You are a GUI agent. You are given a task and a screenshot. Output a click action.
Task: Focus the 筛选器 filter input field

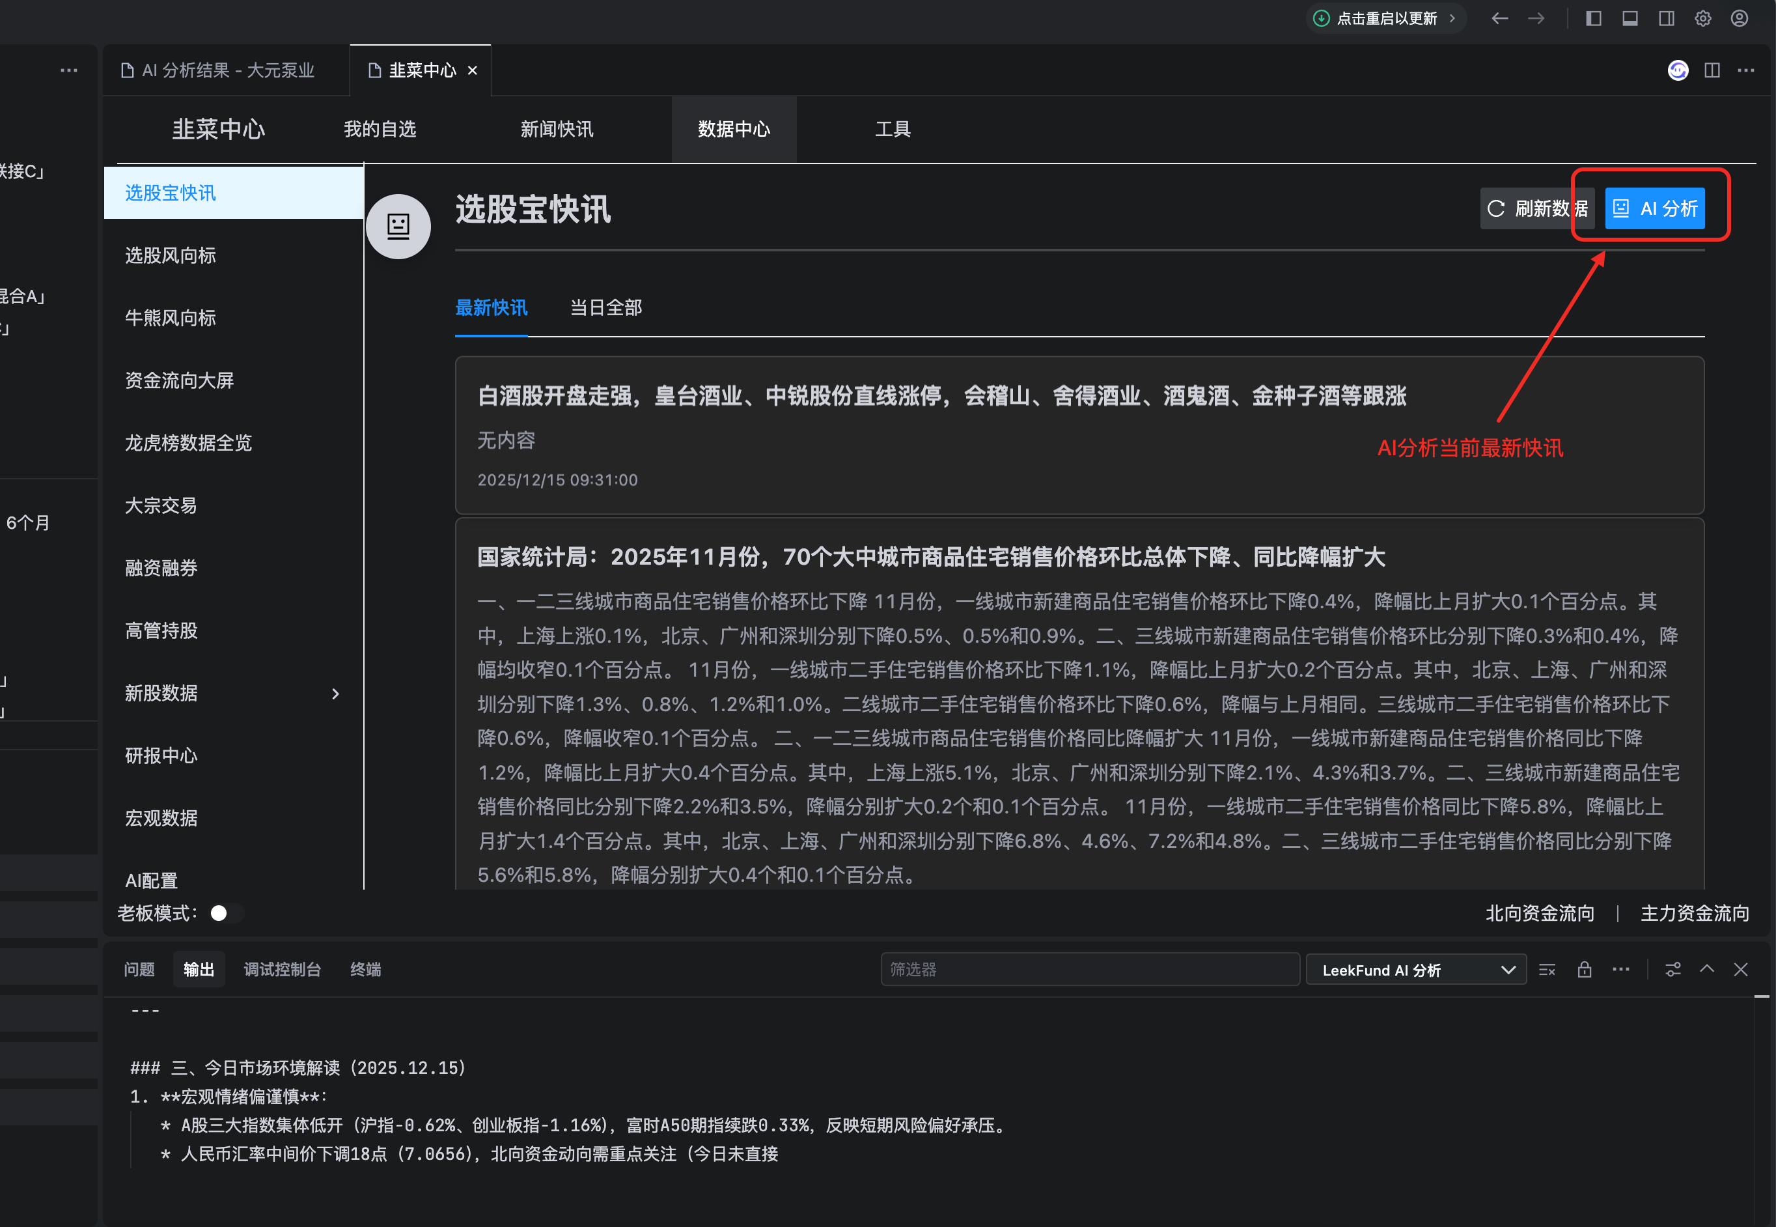(x=1089, y=970)
